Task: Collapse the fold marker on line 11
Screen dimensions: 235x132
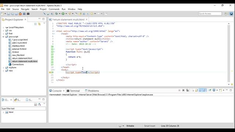Action: (54, 49)
